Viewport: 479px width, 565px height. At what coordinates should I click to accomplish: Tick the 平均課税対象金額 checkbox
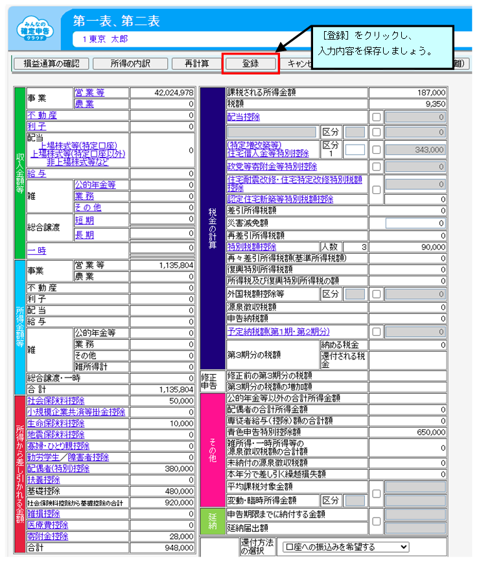(x=377, y=494)
